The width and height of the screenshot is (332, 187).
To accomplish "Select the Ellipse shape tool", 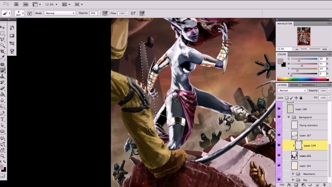I will [3, 131].
